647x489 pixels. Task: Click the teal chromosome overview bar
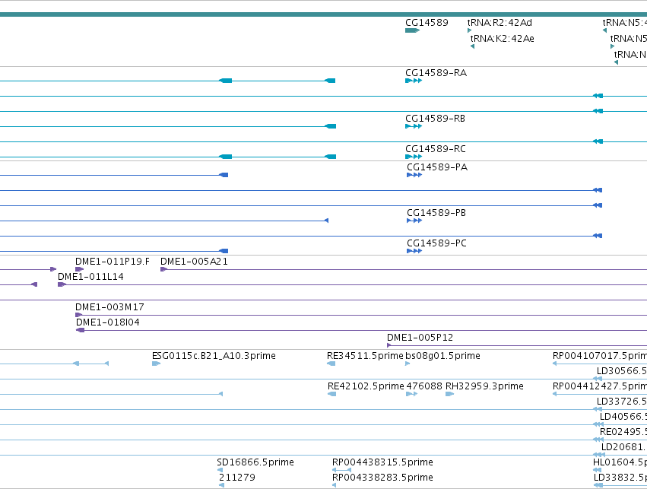click(x=324, y=14)
